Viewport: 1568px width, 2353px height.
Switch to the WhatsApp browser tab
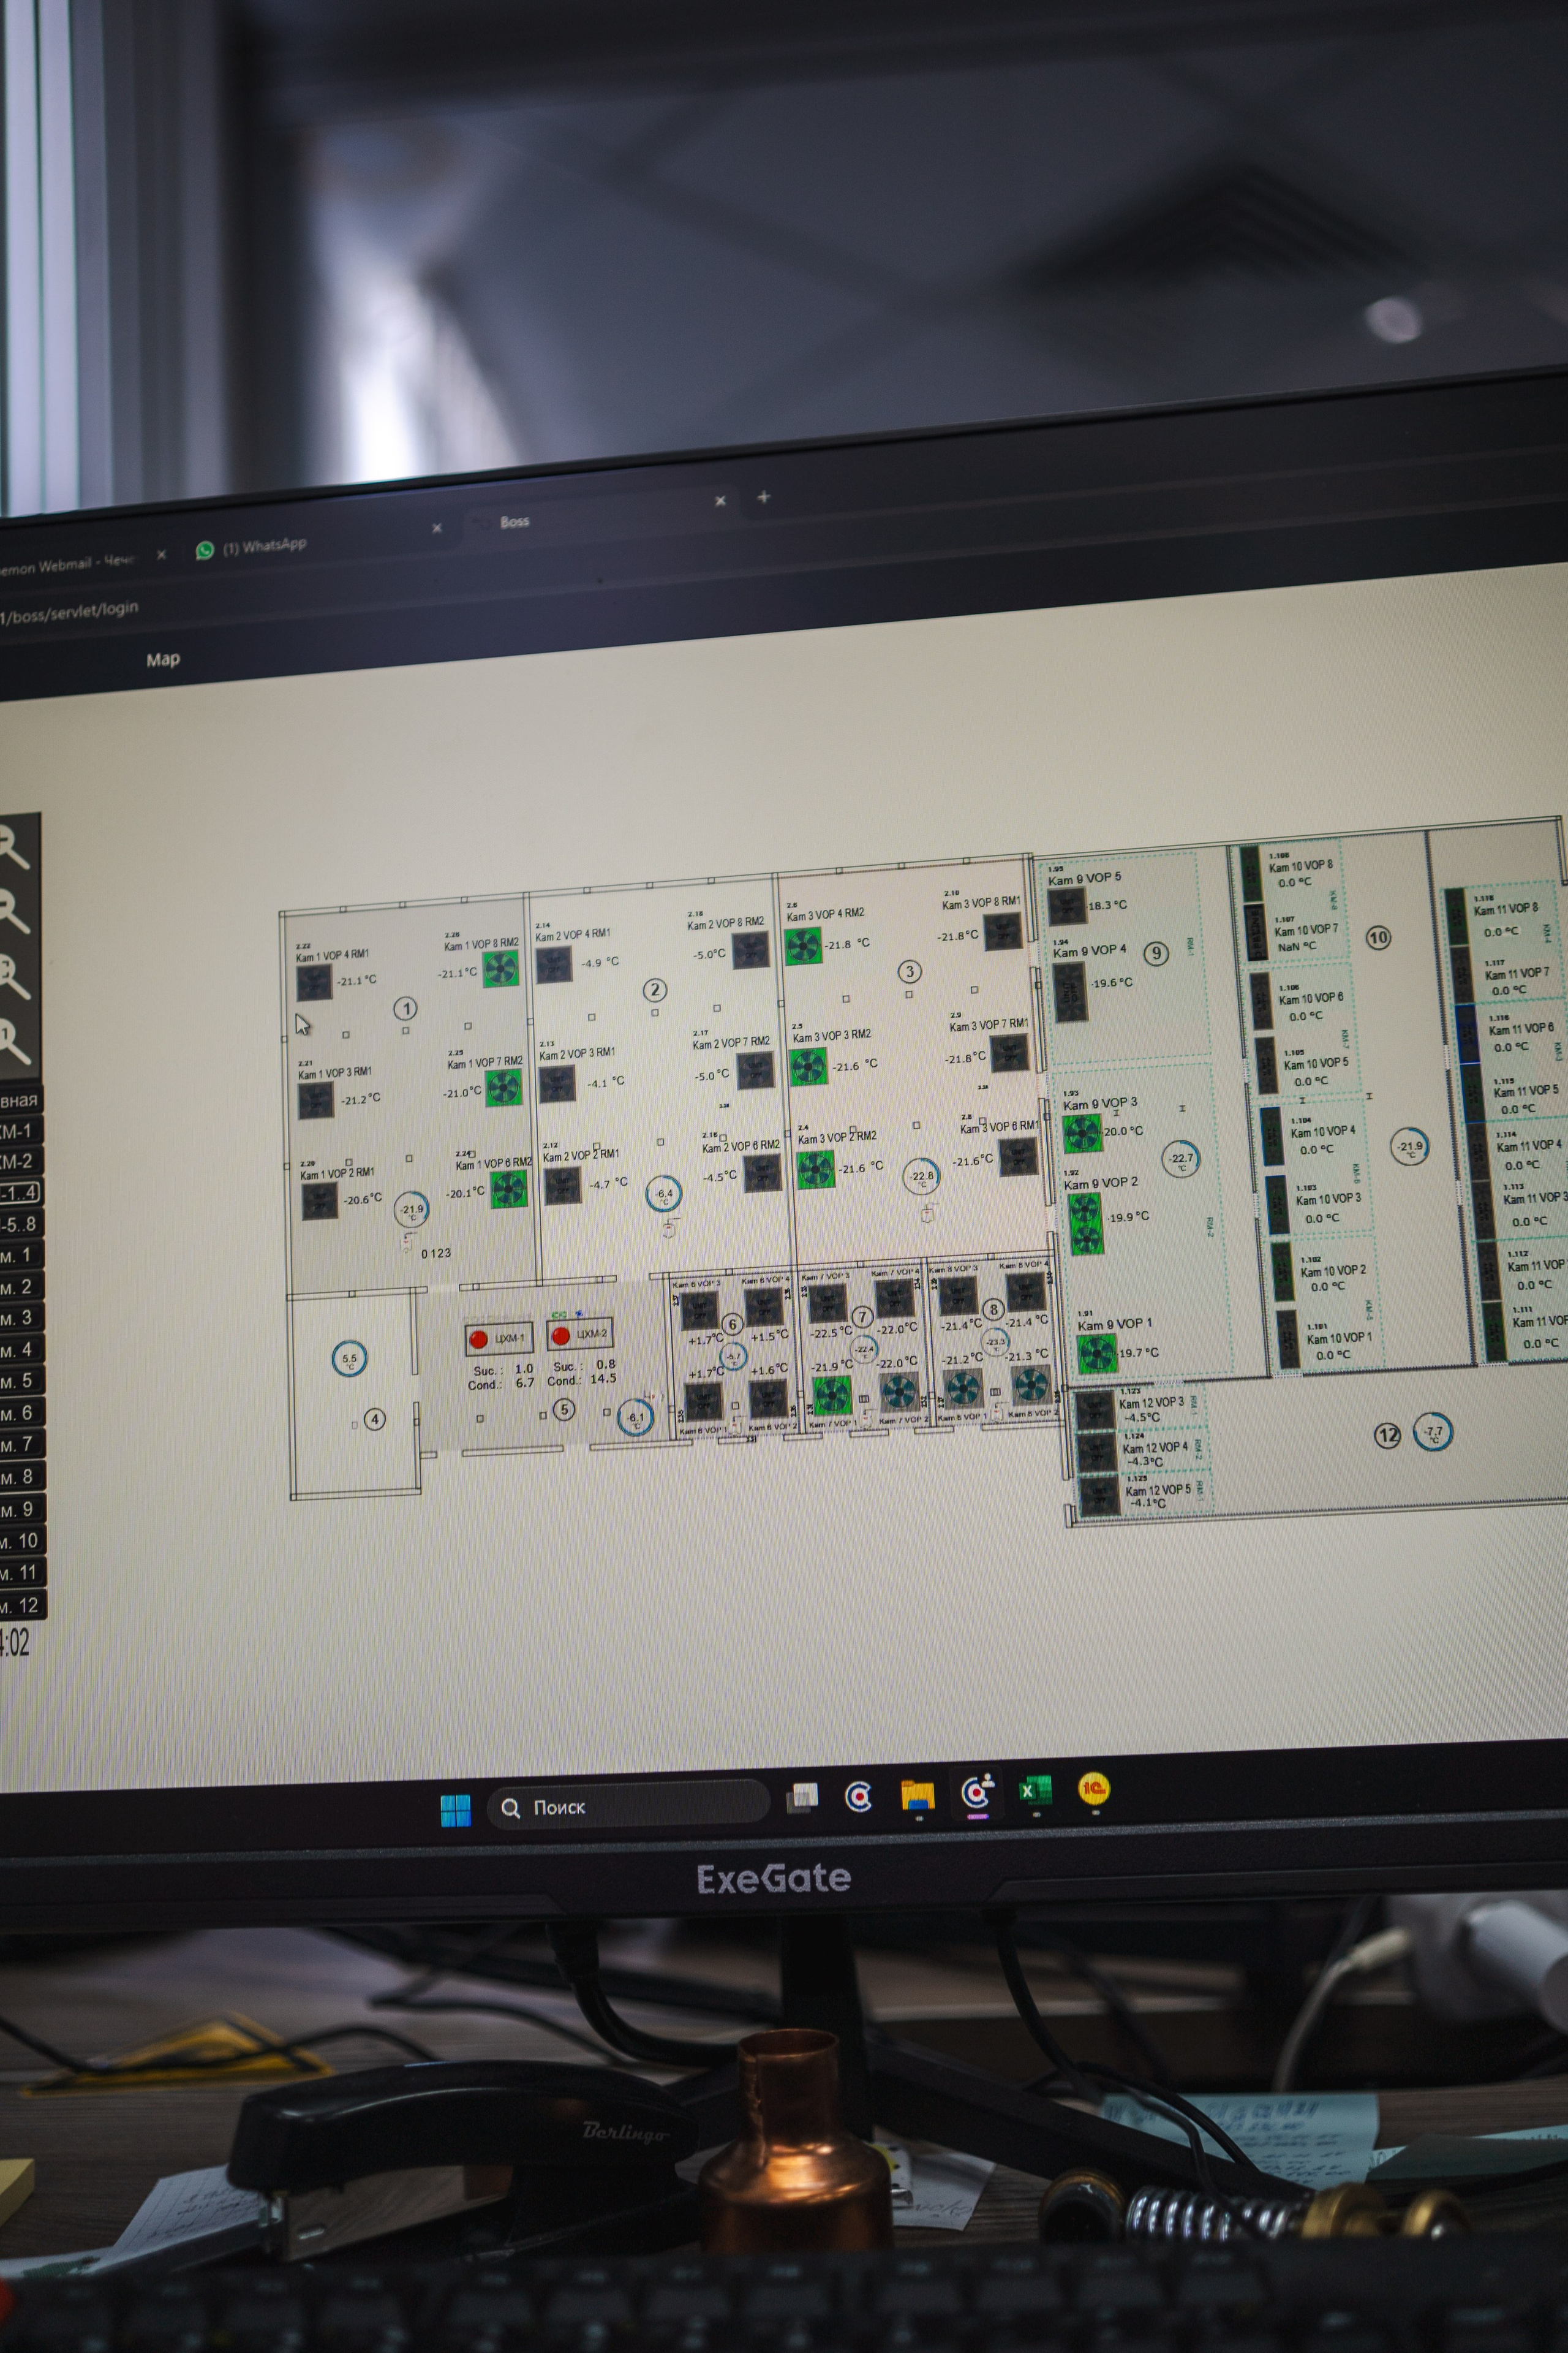point(264,546)
